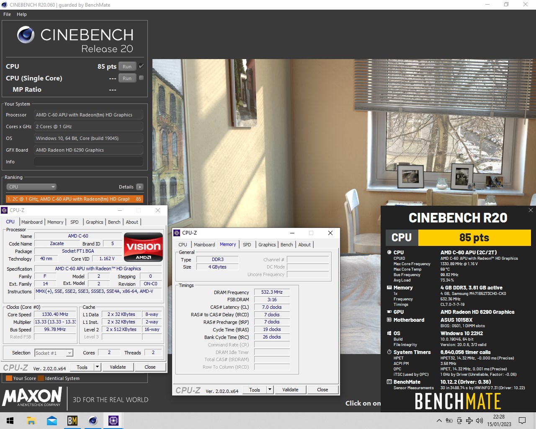The width and height of the screenshot is (536, 429).
Task: Click the CPU-Z title bar icon of CPU window
Action: point(5,210)
